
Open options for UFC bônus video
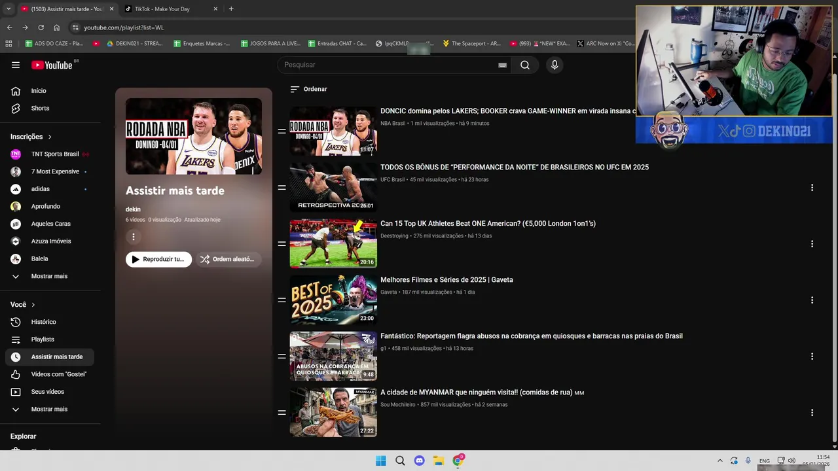(x=812, y=188)
